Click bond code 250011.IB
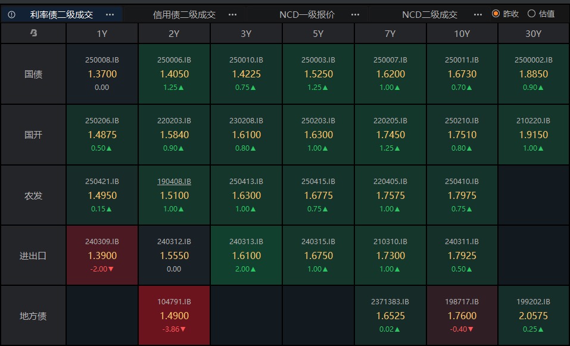 tap(462, 60)
